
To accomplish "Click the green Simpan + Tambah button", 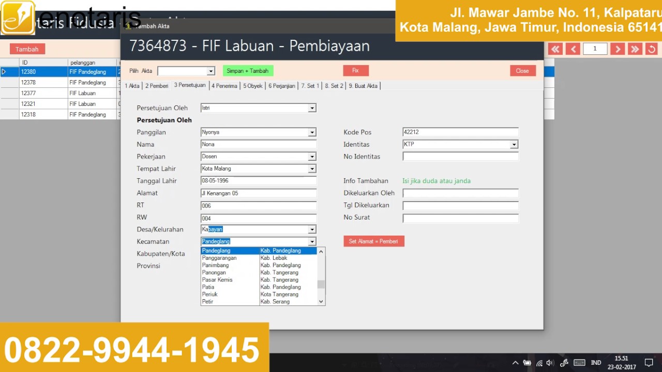I will pos(248,71).
